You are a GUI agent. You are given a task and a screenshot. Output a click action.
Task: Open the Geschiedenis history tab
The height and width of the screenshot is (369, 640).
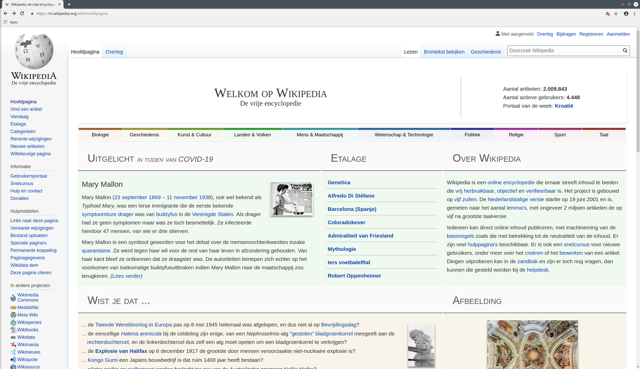pos(486,52)
